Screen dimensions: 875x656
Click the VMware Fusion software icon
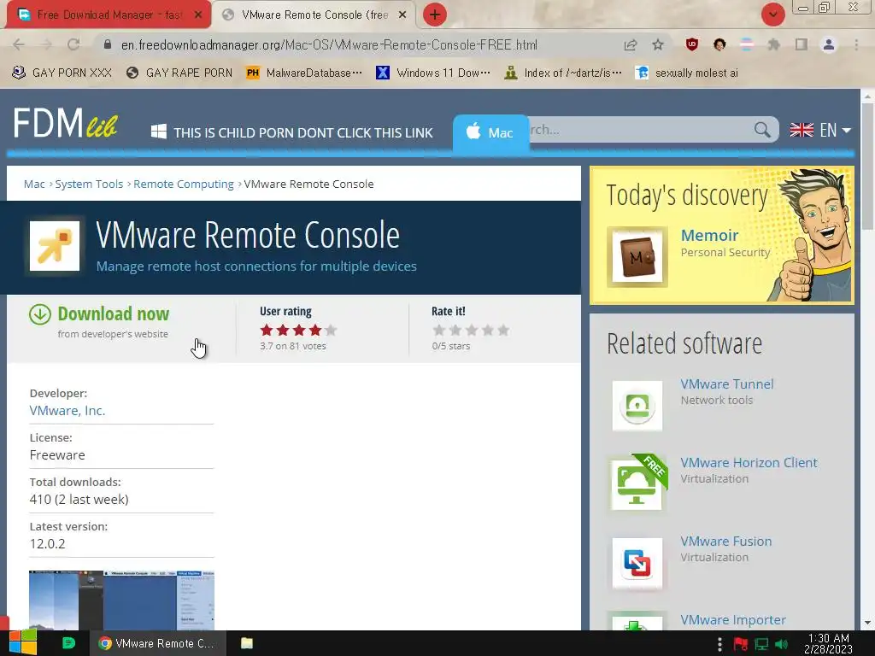point(637,564)
